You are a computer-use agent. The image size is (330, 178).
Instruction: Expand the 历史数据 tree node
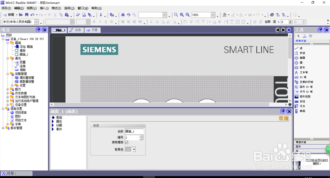point(8,93)
